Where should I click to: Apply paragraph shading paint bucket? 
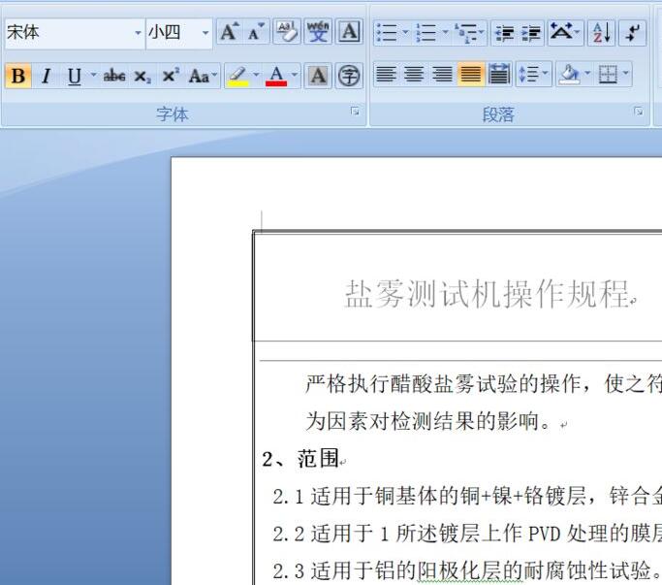tap(569, 75)
